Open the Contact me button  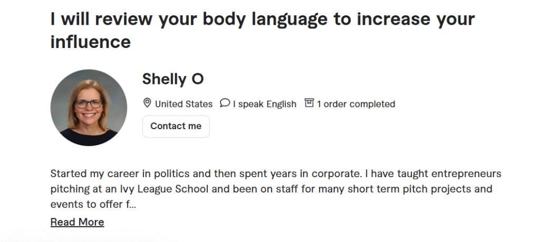(176, 127)
